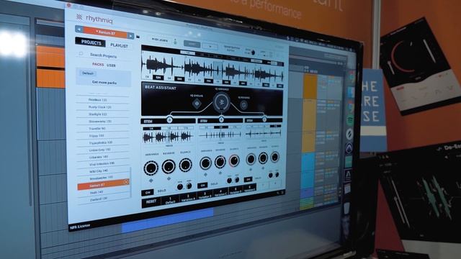Trigger the IQ Evolve diamond icon
The width and height of the screenshot is (461, 259).
click(197, 103)
